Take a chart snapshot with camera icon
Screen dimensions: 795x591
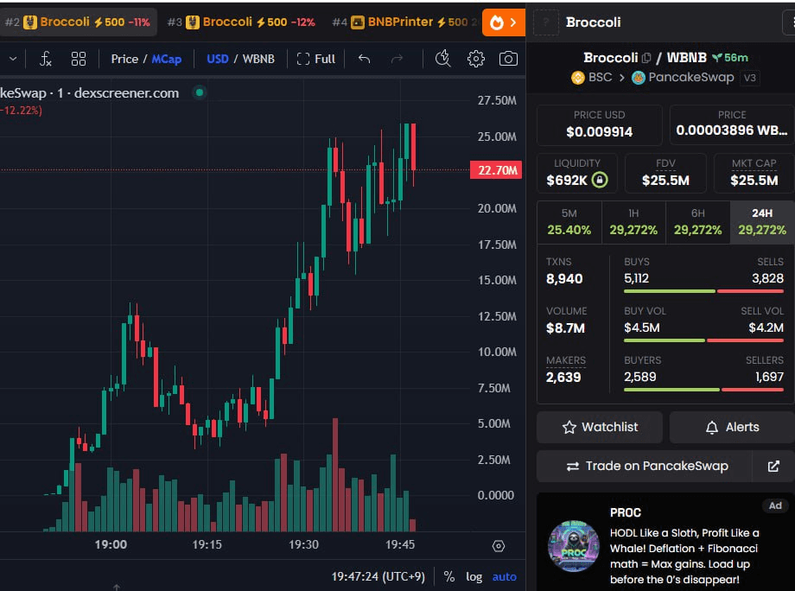click(508, 59)
